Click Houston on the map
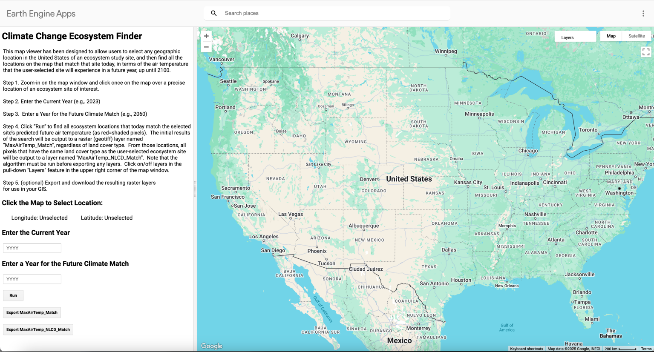Screen dimensions: 654x352 461,280
